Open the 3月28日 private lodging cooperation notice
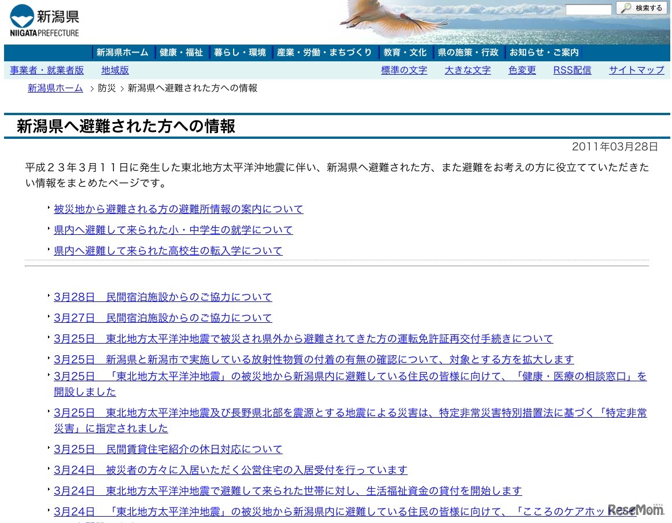 [163, 296]
